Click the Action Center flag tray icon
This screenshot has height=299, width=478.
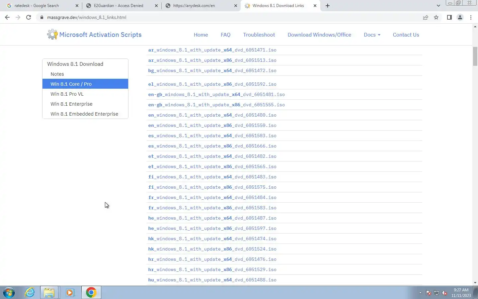pos(429,293)
